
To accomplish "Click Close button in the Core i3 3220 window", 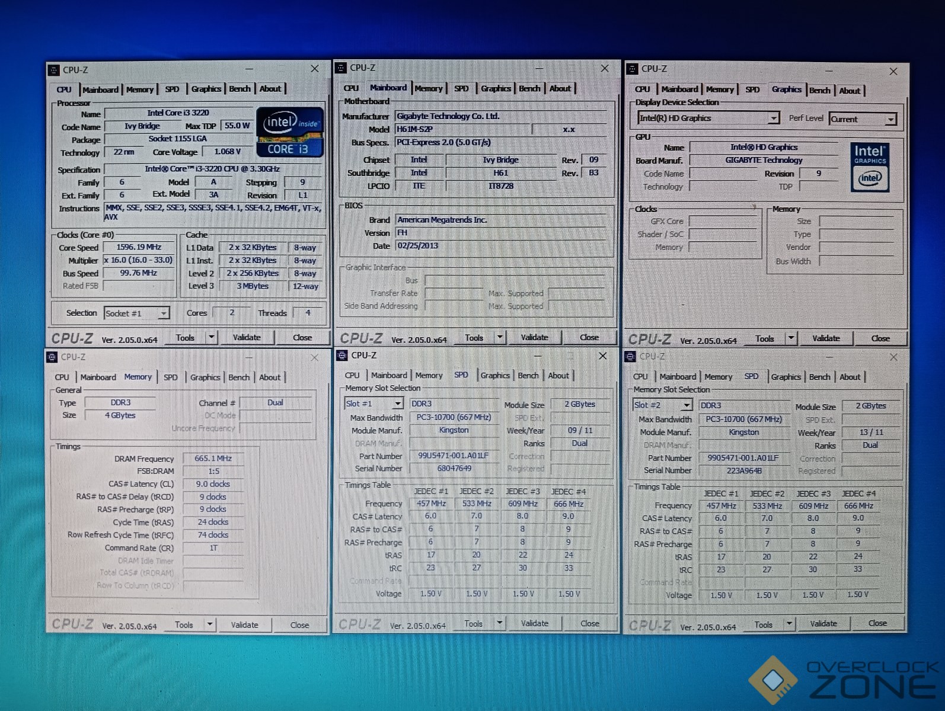I will pos(302,337).
